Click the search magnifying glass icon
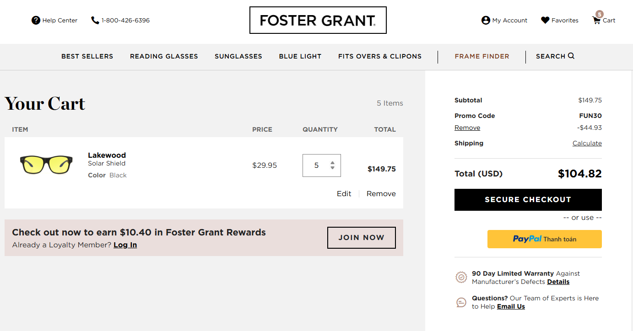The image size is (633, 331). pos(571,56)
